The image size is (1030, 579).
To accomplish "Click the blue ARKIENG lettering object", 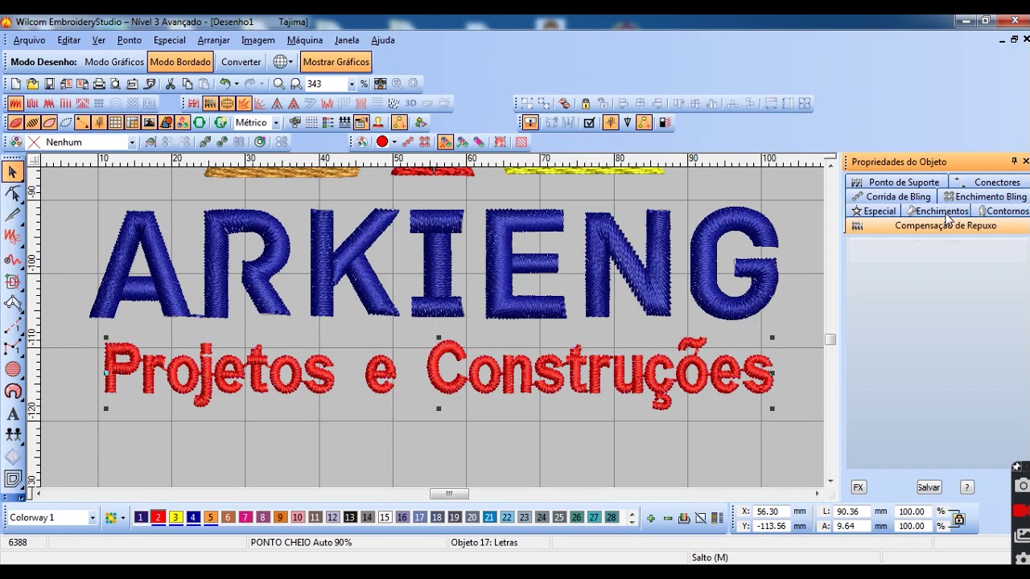I will [435, 263].
